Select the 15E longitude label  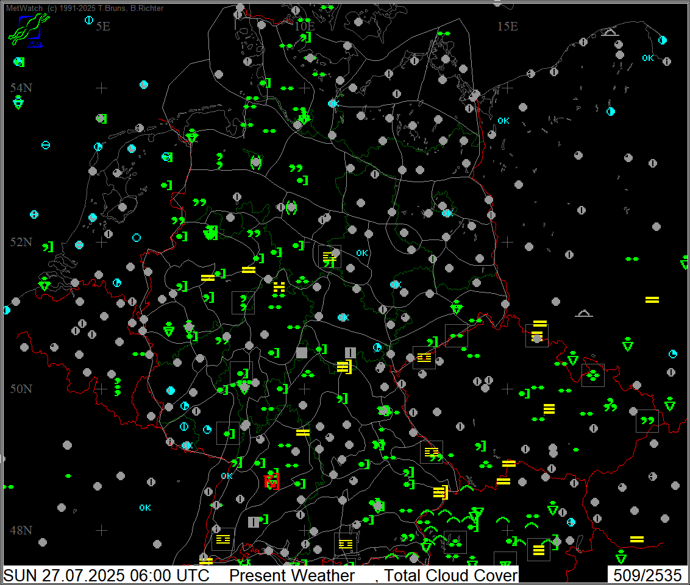[507, 26]
